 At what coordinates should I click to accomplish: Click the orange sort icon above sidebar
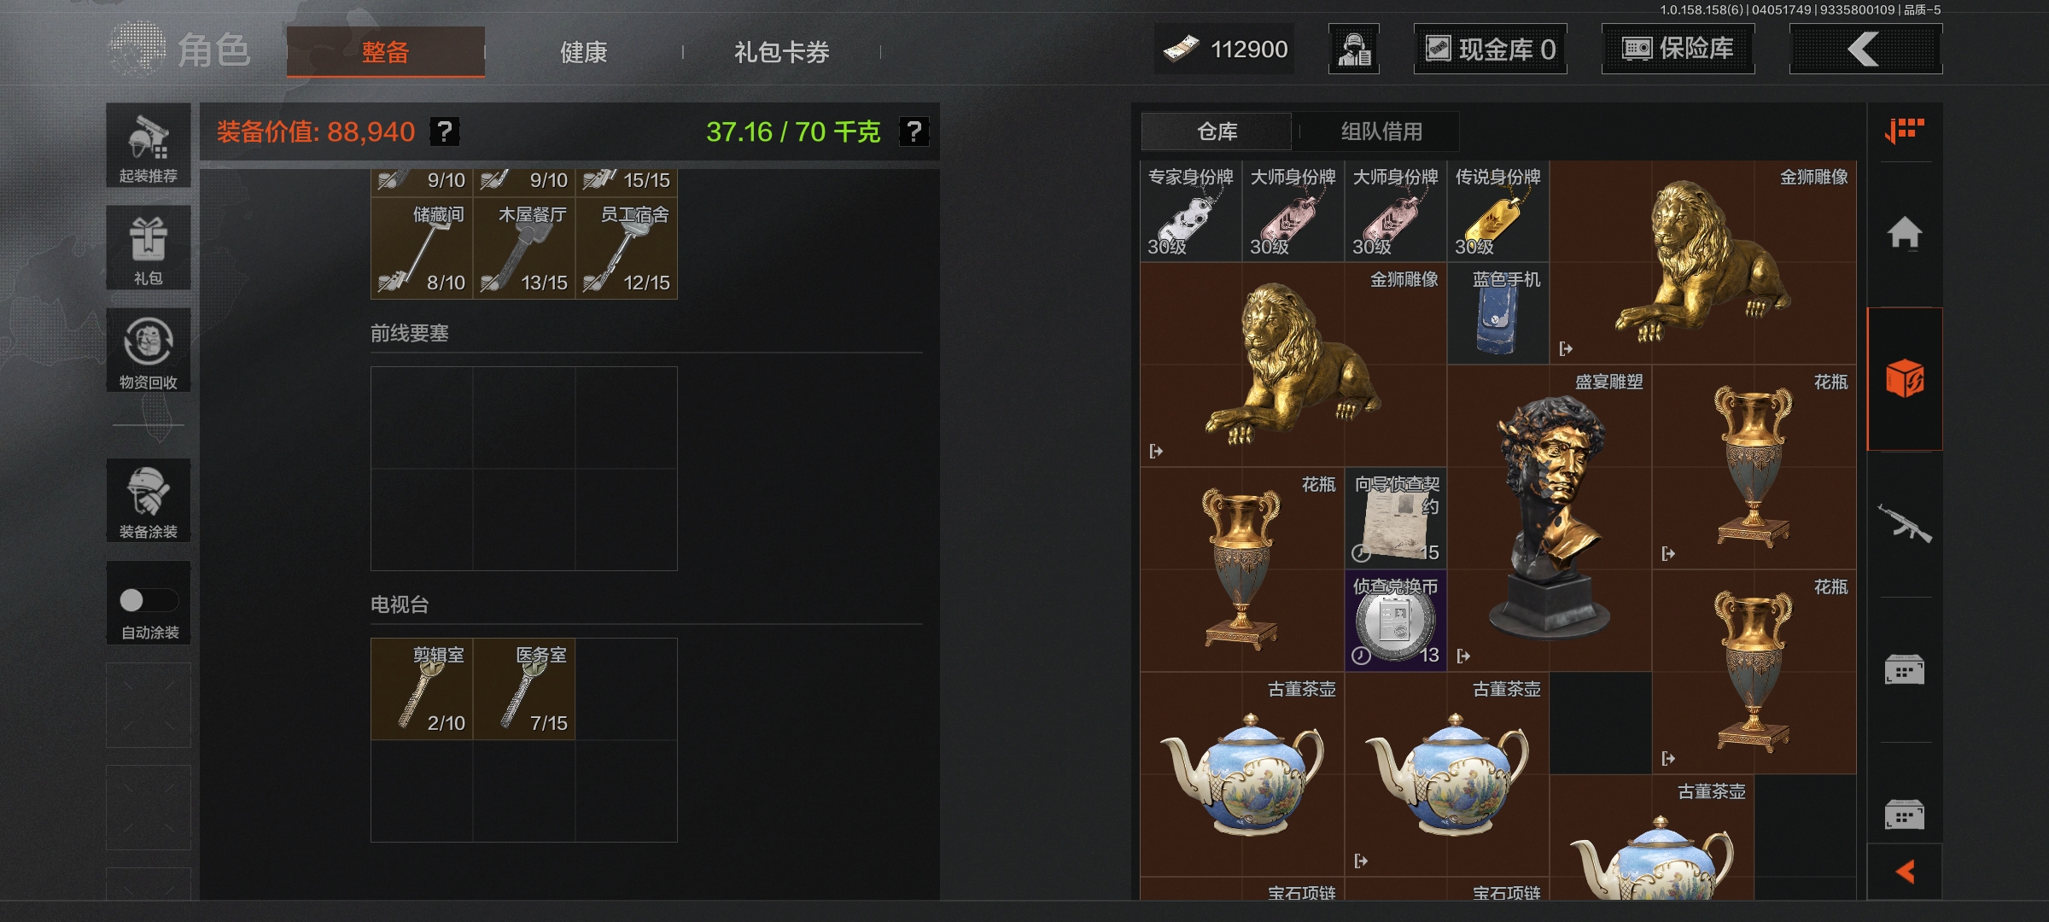click(x=1905, y=131)
